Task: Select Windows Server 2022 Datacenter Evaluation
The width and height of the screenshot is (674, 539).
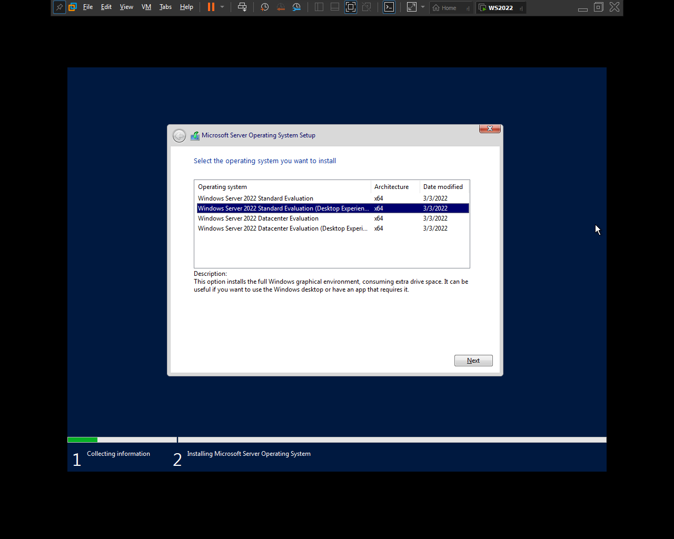Action: coord(258,218)
